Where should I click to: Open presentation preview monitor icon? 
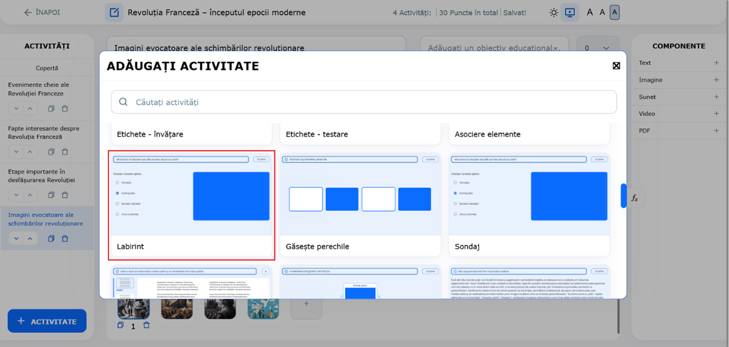point(569,13)
